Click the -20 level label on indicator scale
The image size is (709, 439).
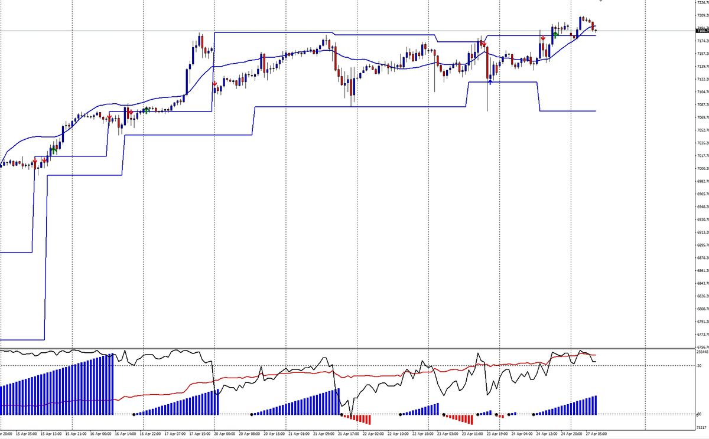tap(701, 365)
